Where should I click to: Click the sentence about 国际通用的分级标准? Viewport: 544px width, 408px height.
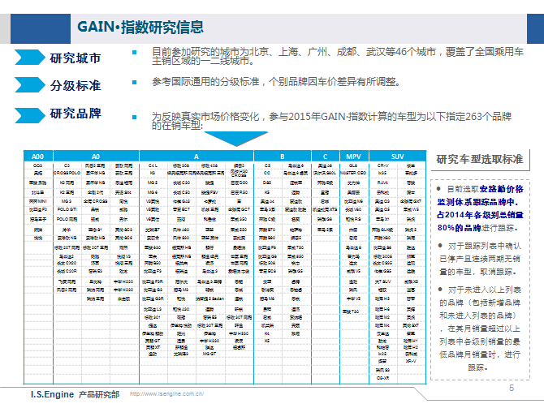click(x=276, y=82)
